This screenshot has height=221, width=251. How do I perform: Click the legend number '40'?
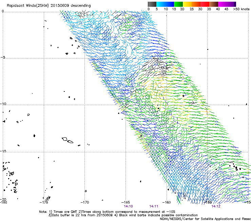pyautogui.click(x=218, y=9)
